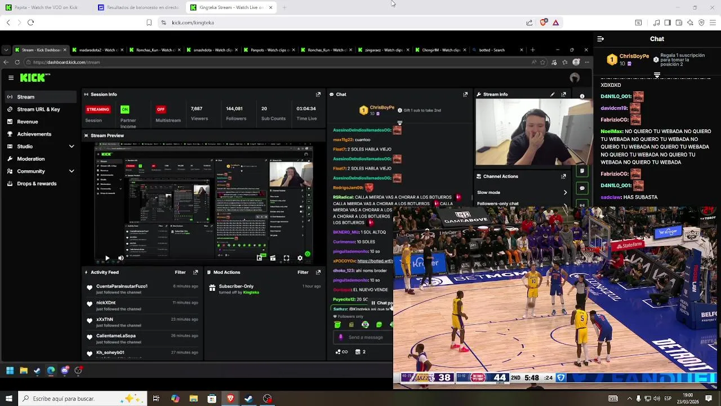Toggle Partner Income ON badge
721x406 pixels.
coord(125,109)
